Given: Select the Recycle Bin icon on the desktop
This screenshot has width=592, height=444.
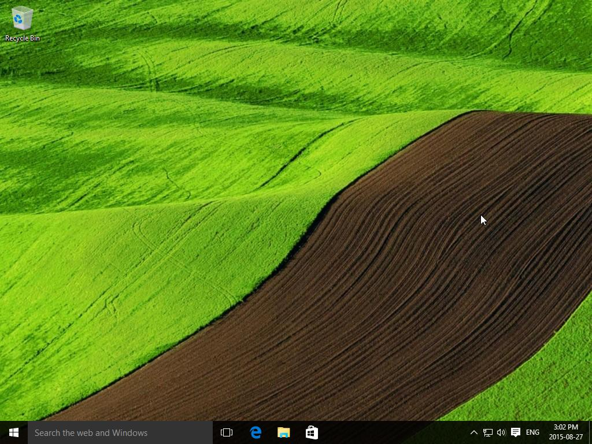Looking at the screenshot, I should click(21, 18).
